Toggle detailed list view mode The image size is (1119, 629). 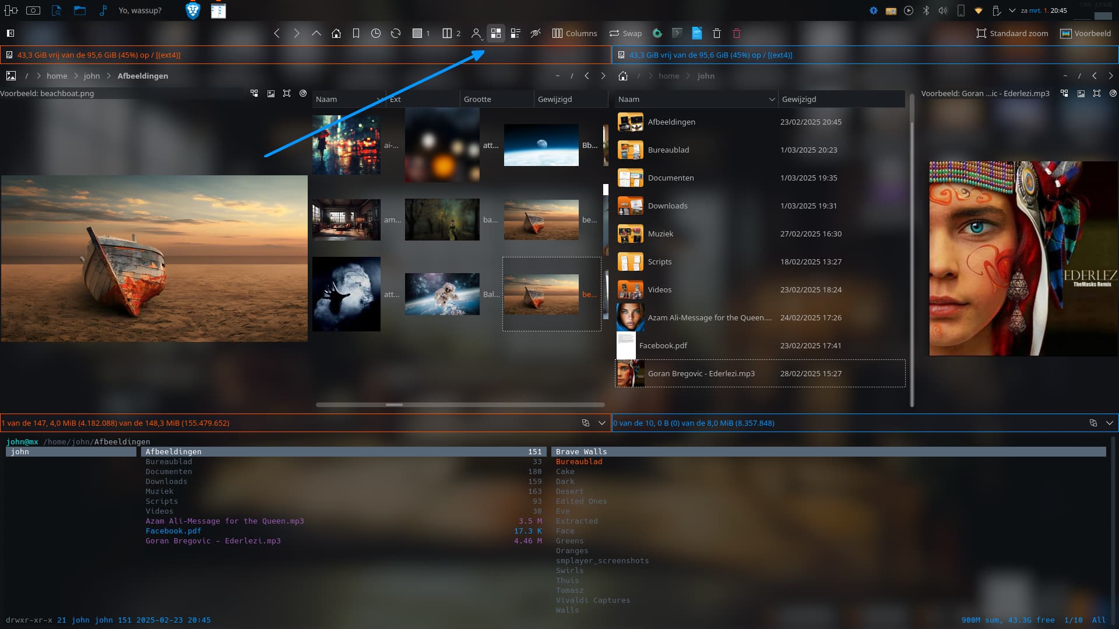click(515, 34)
